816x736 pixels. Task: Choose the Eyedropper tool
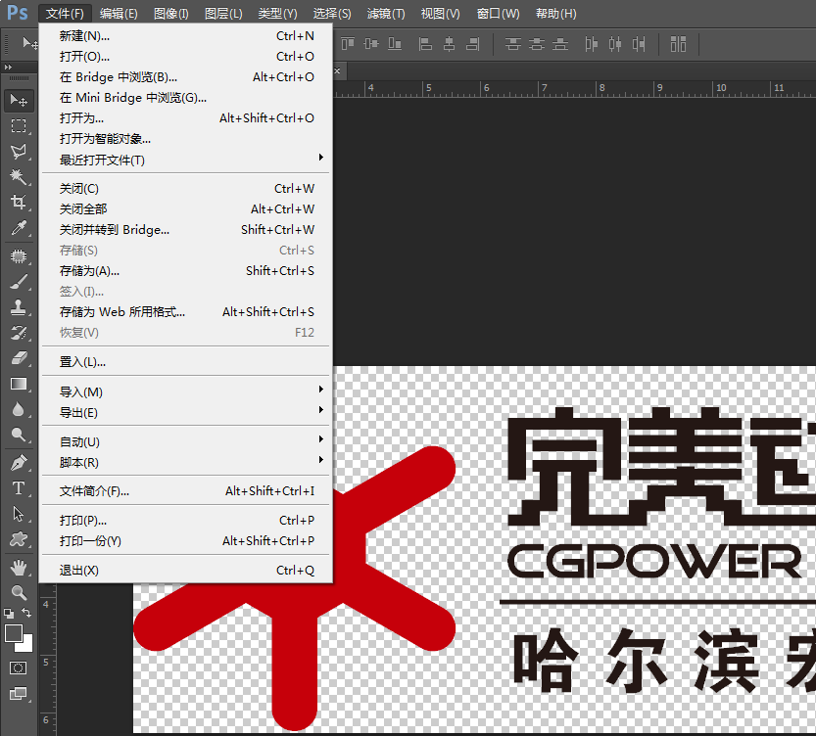click(18, 228)
